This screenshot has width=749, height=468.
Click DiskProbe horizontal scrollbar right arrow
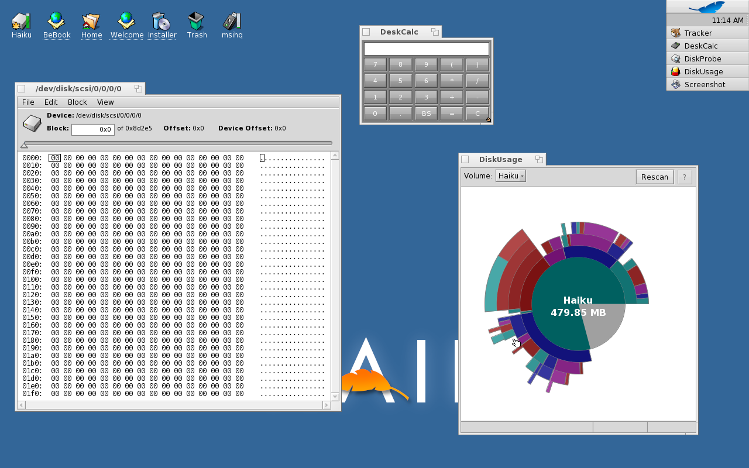(x=327, y=405)
